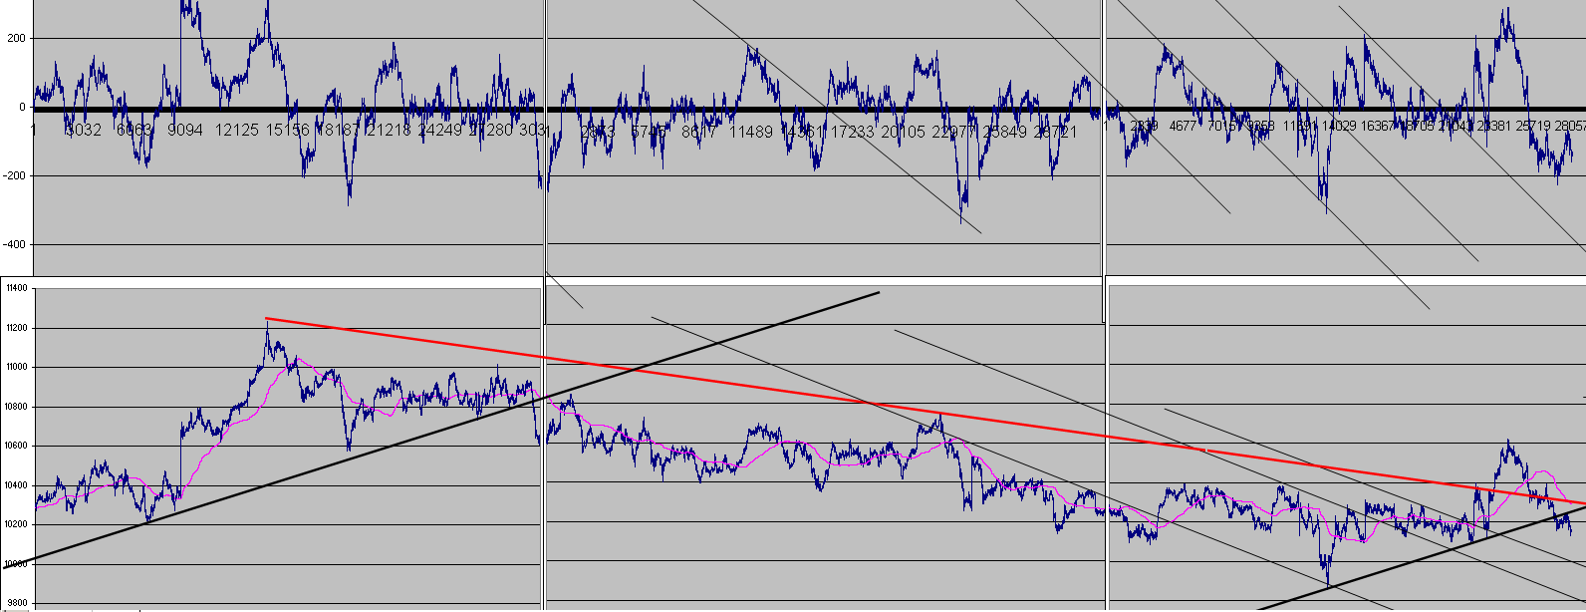Click the -400 label on the top-left chart's value axis
The height and width of the screenshot is (612, 1586).
(x=13, y=244)
